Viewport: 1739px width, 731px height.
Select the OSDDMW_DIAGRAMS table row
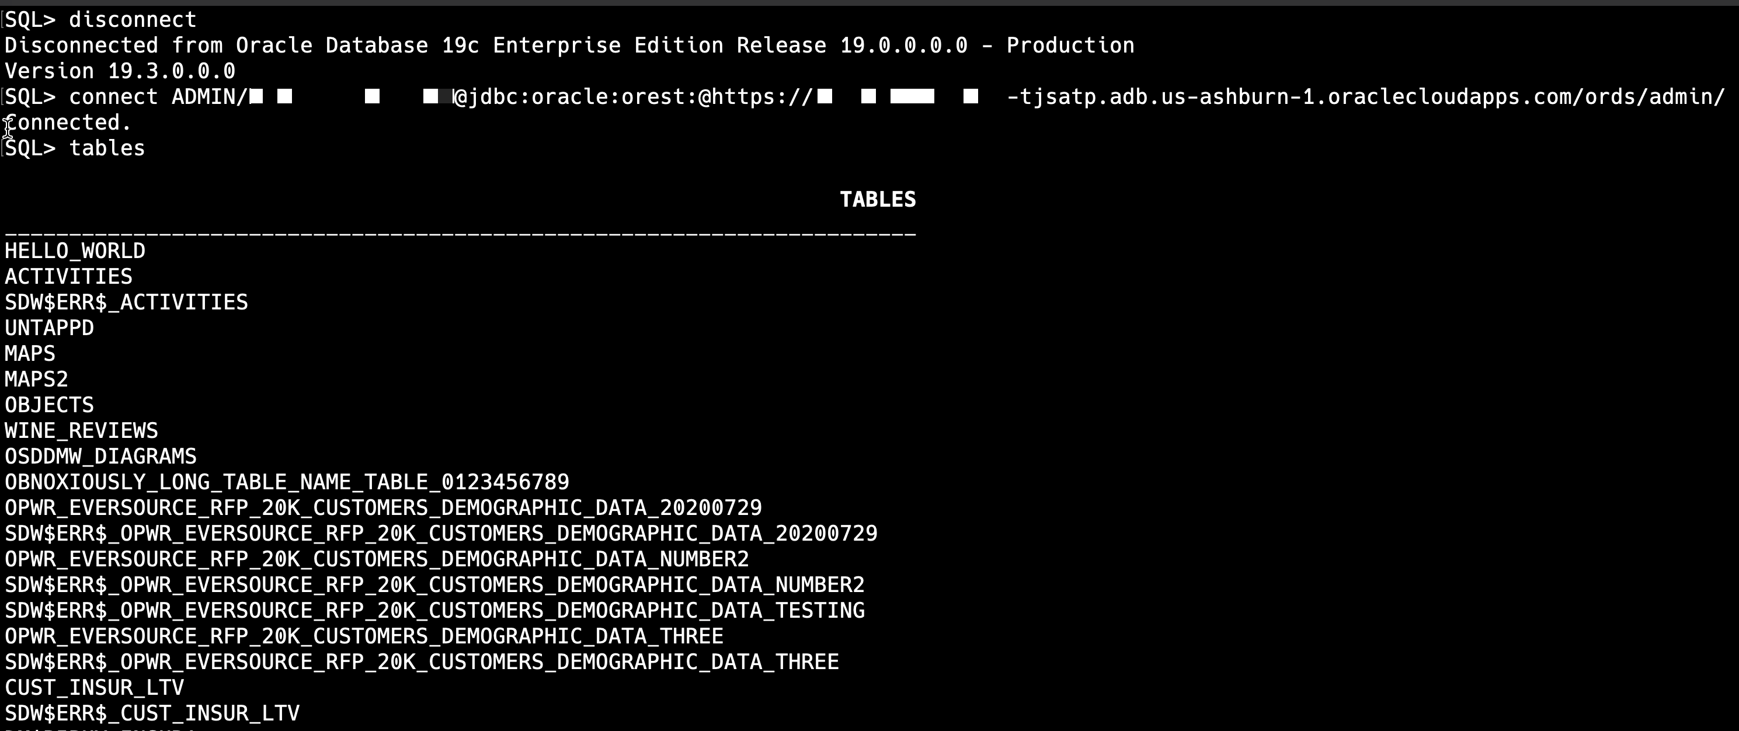(100, 456)
